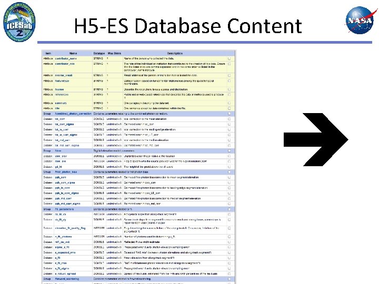
Task: Click the 'H5-ES Database Content' slide title
Action: pos(188,26)
